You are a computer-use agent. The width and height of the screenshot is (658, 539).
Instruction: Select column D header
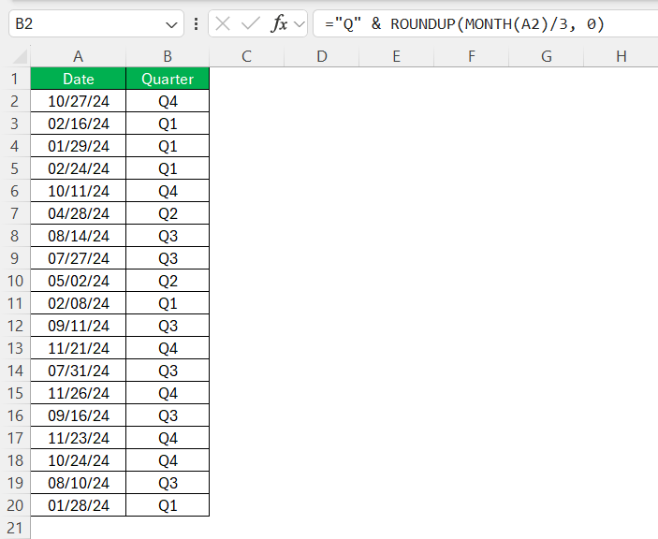tap(322, 56)
